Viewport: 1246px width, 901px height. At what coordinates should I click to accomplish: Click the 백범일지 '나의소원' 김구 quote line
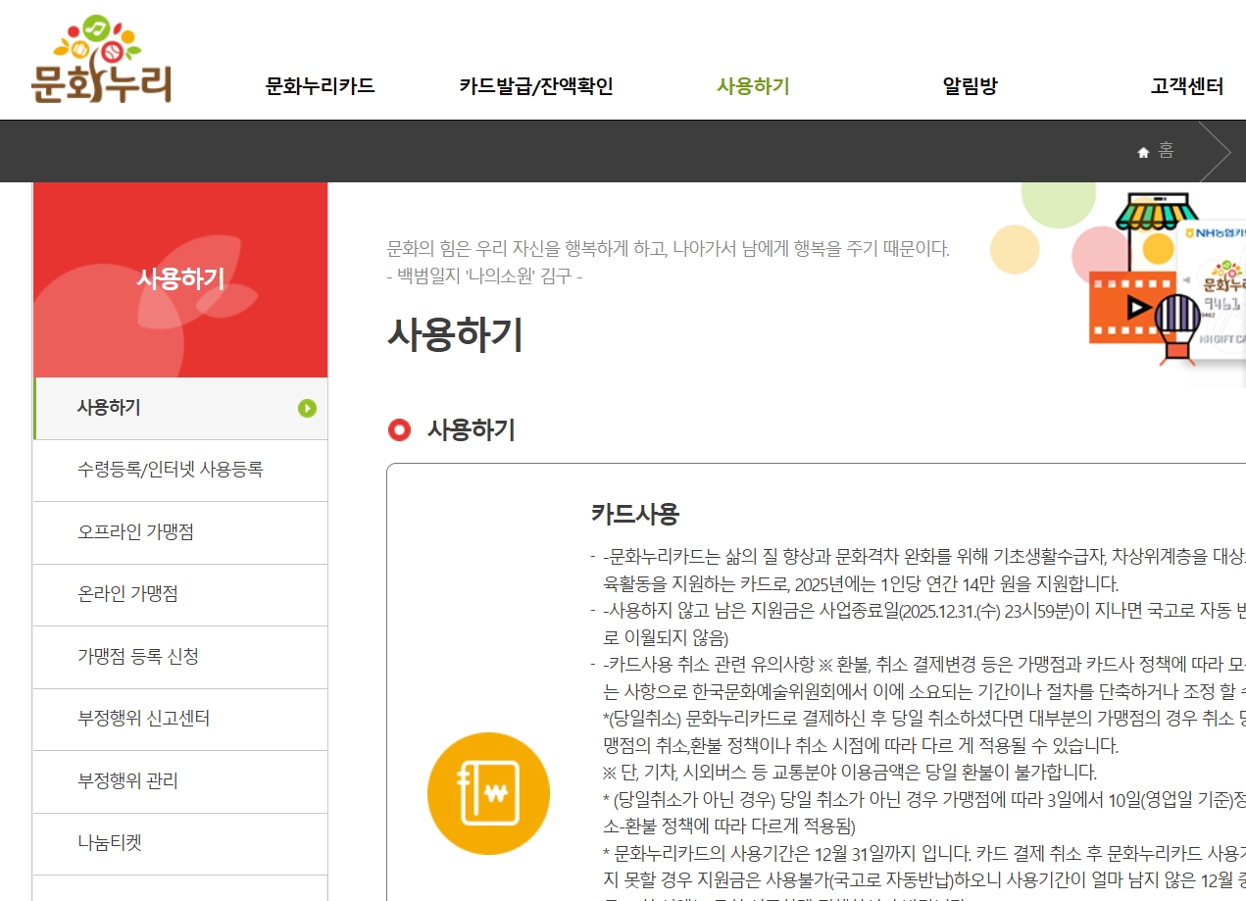tap(484, 276)
